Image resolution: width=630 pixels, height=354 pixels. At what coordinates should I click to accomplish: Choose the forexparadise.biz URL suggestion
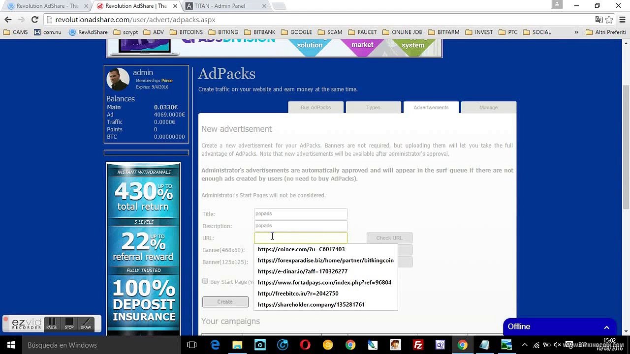325,260
